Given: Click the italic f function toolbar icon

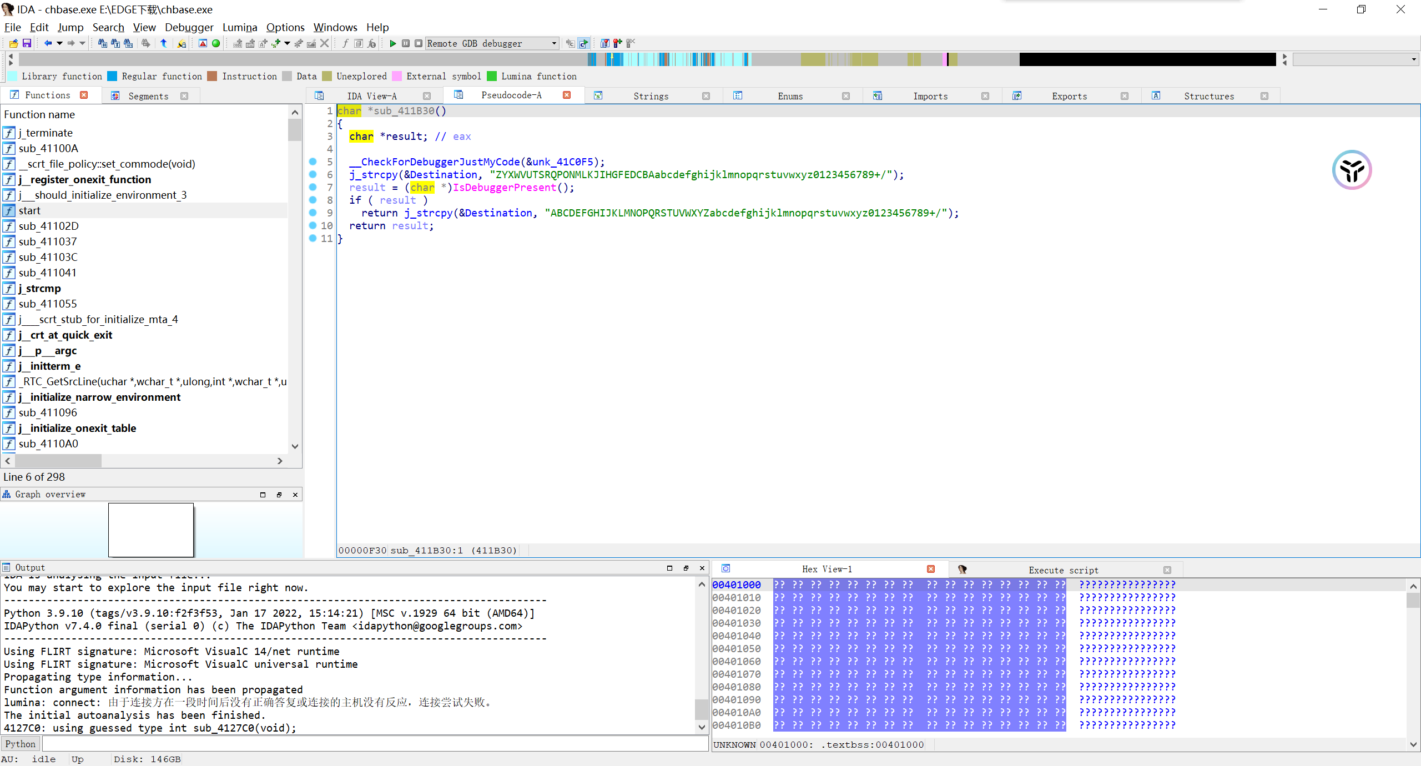Looking at the screenshot, I should (x=345, y=43).
